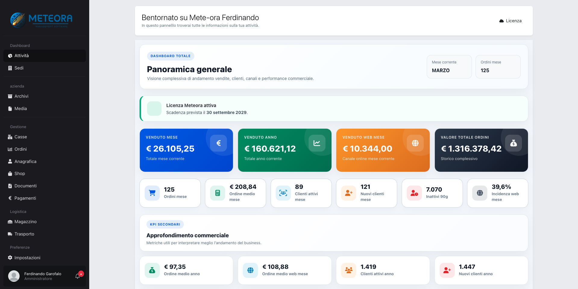Click the calculator icon for Ordine medio mese
578x289 pixels.
coord(218,193)
